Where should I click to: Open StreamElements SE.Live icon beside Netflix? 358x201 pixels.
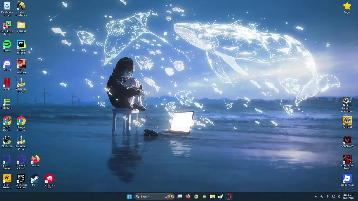(21, 85)
